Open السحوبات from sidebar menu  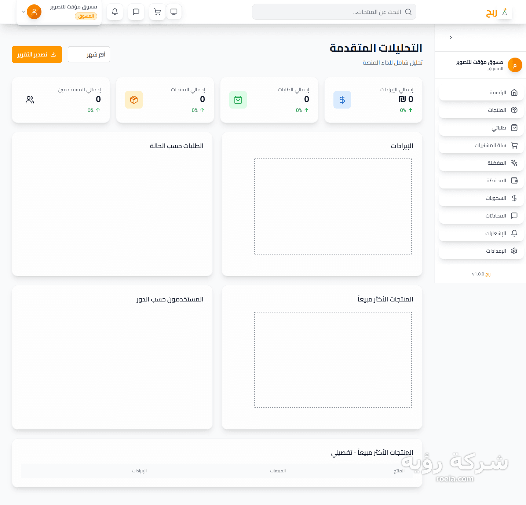click(481, 198)
